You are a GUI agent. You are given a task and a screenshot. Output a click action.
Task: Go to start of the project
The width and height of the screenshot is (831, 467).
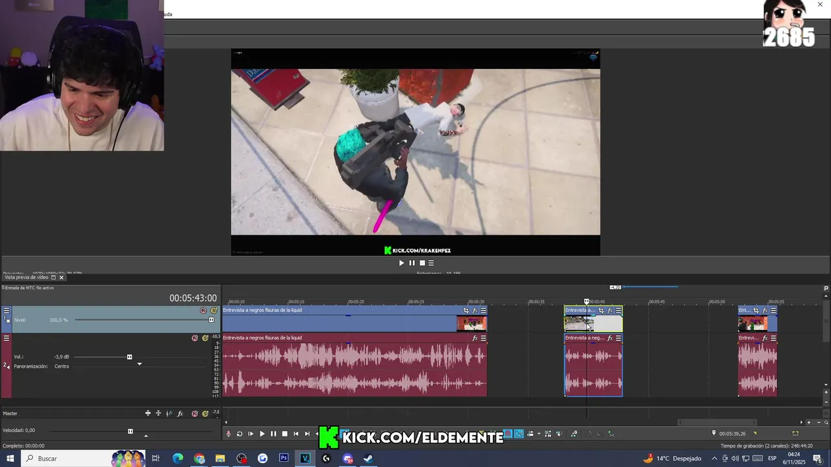[x=296, y=434]
